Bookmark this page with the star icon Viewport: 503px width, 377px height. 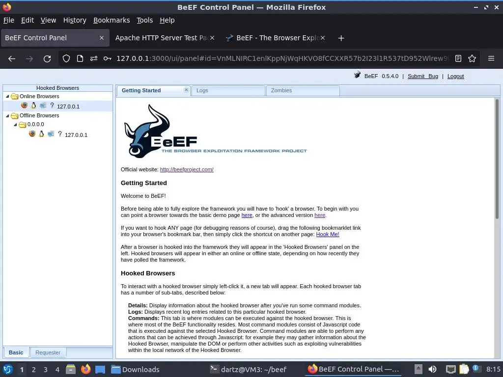pos(472,58)
